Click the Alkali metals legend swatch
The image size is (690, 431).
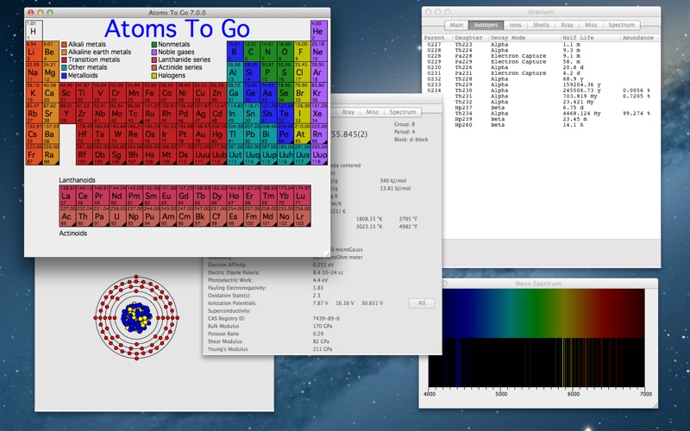click(x=64, y=45)
